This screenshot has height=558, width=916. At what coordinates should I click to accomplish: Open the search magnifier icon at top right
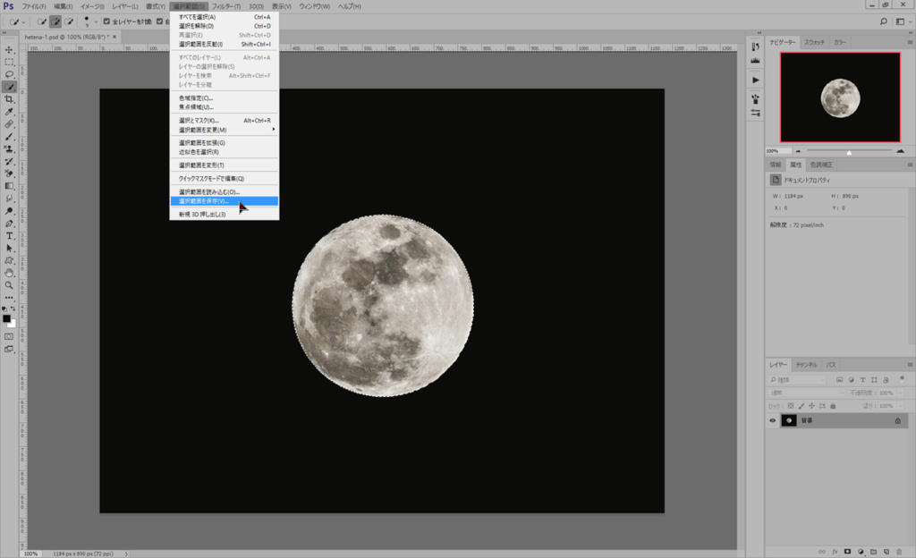[884, 21]
